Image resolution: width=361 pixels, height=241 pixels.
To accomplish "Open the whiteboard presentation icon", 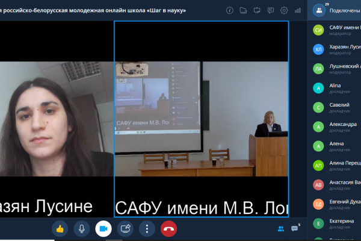I will tap(257, 10).
